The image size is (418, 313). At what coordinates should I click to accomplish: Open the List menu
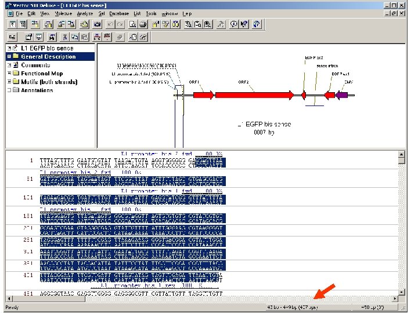point(137,13)
